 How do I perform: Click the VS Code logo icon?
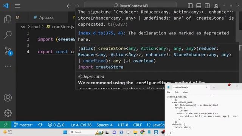point(6,6)
